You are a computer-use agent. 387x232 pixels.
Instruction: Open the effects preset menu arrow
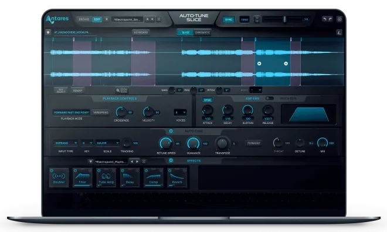(90, 162)
